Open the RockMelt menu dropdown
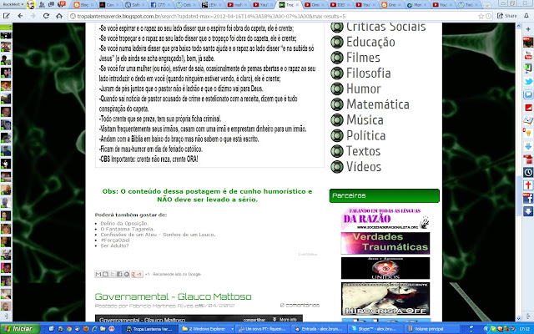This screenshot has width=534, height=334. (x=13, y=4)
